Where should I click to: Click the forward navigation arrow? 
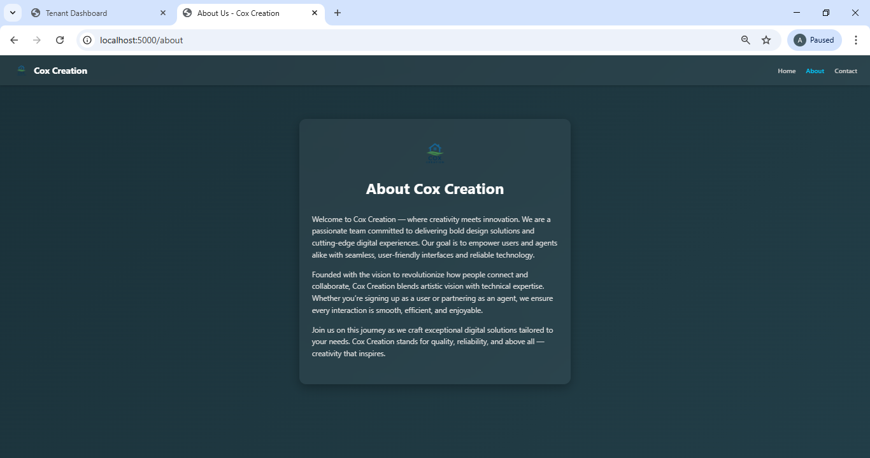[37, 40]
